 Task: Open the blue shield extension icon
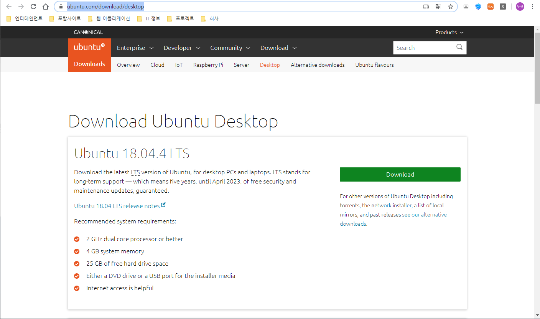pos(478,7)
